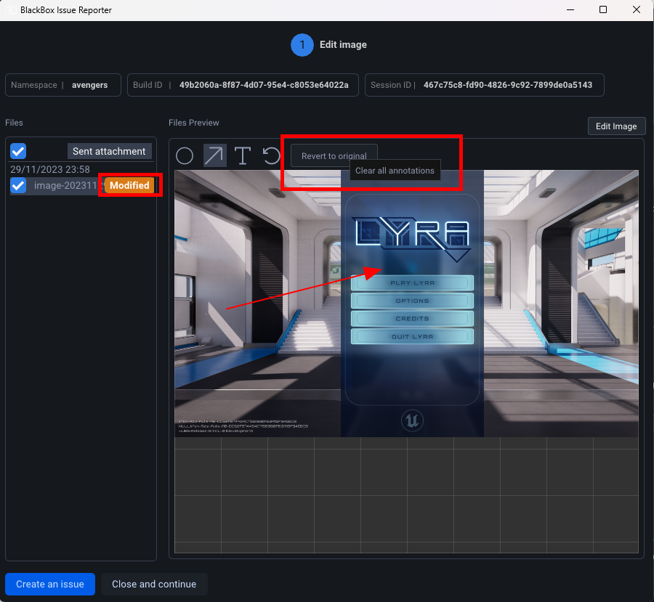Screen dimensions: 654x602
Task: Click the Sent attachment button
Action: [109, 151]
